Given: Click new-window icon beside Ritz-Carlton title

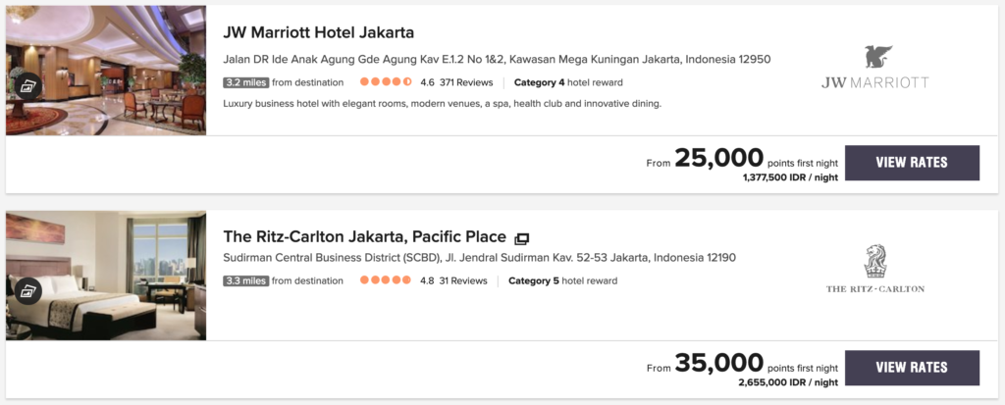Looking at the screenshot, I should tap(522, 238).
